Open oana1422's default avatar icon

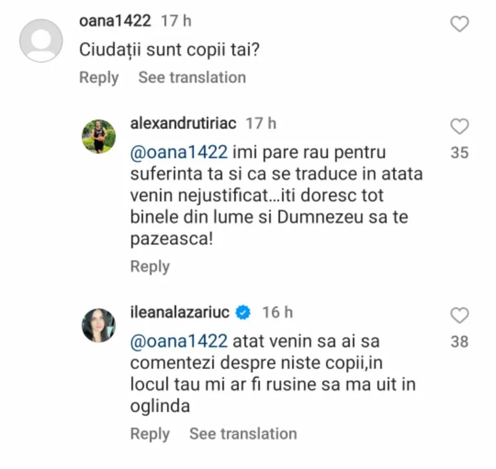pos(41,40)
